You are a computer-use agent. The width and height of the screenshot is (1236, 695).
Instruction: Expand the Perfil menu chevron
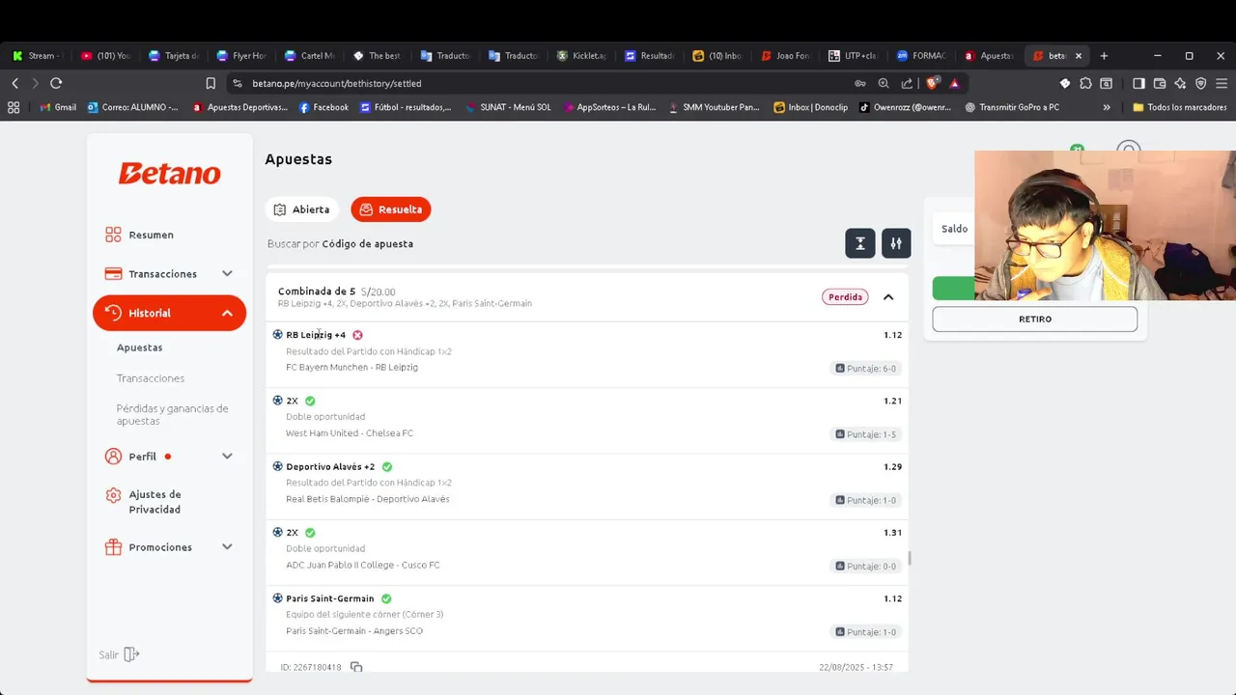(x=227, y=456)
